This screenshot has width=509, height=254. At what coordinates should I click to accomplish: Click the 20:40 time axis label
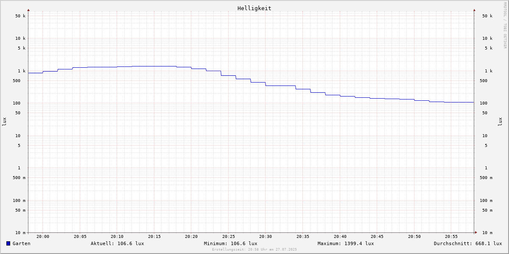click(x=340, y=237)
